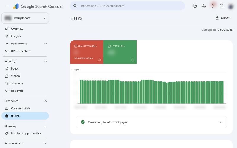Open the account profile avatar

tap(231, 6)
